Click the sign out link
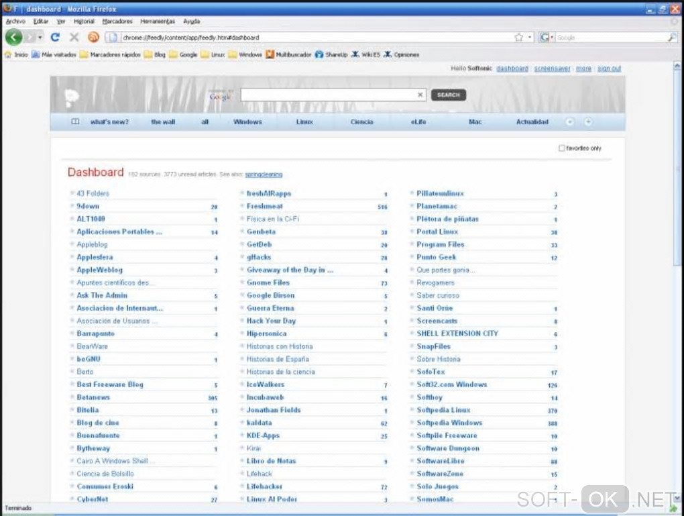The width and height of the screenshot is (684, 516). pyautogui.click(x=609, y=68)
